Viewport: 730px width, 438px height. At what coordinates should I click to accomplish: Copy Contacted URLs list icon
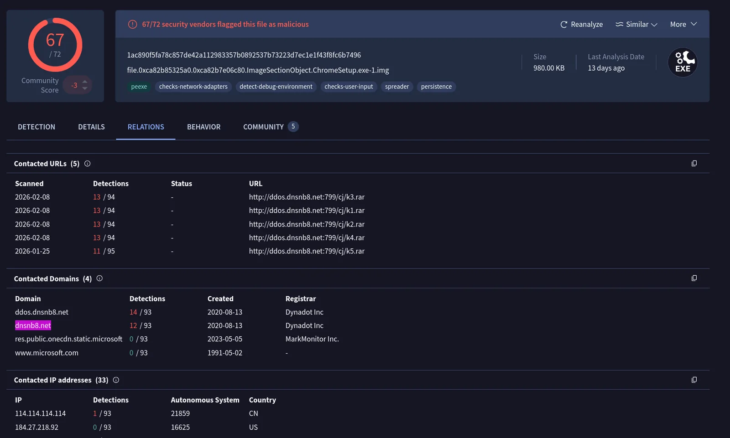coord(694,163)
